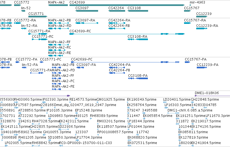Click transcript CG12239-RA

(202, 28)
